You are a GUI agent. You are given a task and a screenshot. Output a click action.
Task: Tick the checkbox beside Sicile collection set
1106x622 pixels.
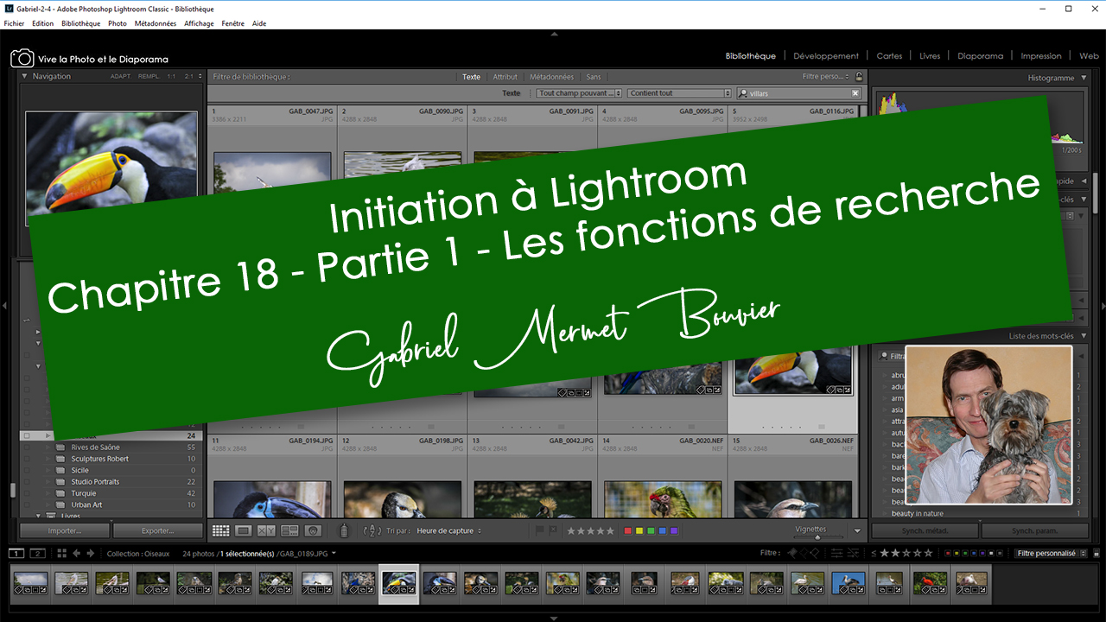(x=27, y=471)
